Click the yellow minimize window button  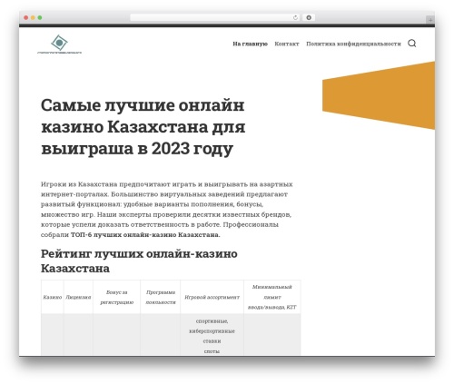point(33,17)
